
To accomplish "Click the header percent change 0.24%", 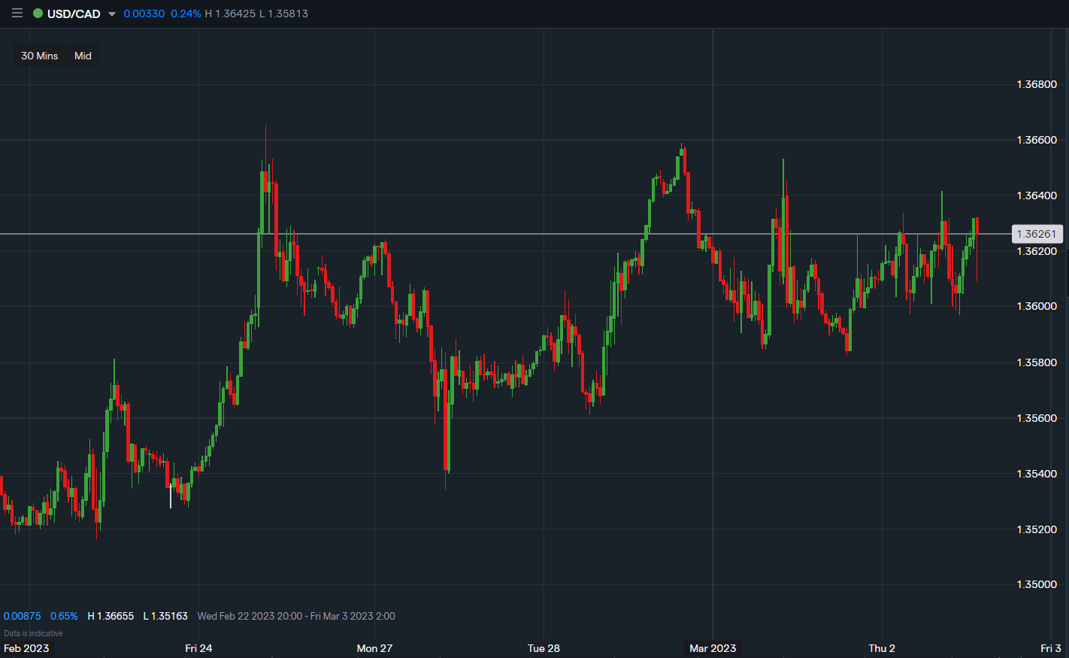I will [186, 14].
